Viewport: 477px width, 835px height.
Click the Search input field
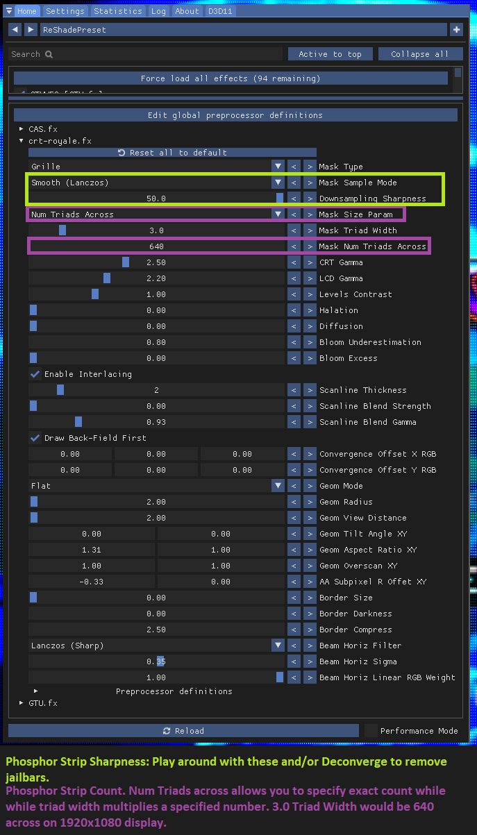point(146,54)
